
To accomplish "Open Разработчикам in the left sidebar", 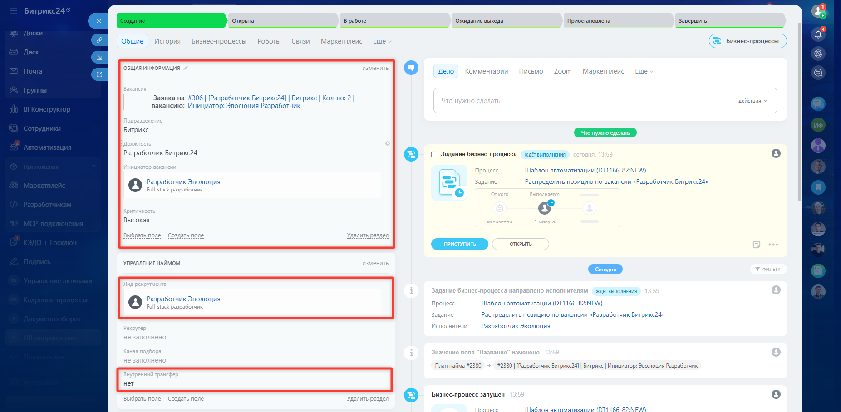I will (x=47, y=205).
